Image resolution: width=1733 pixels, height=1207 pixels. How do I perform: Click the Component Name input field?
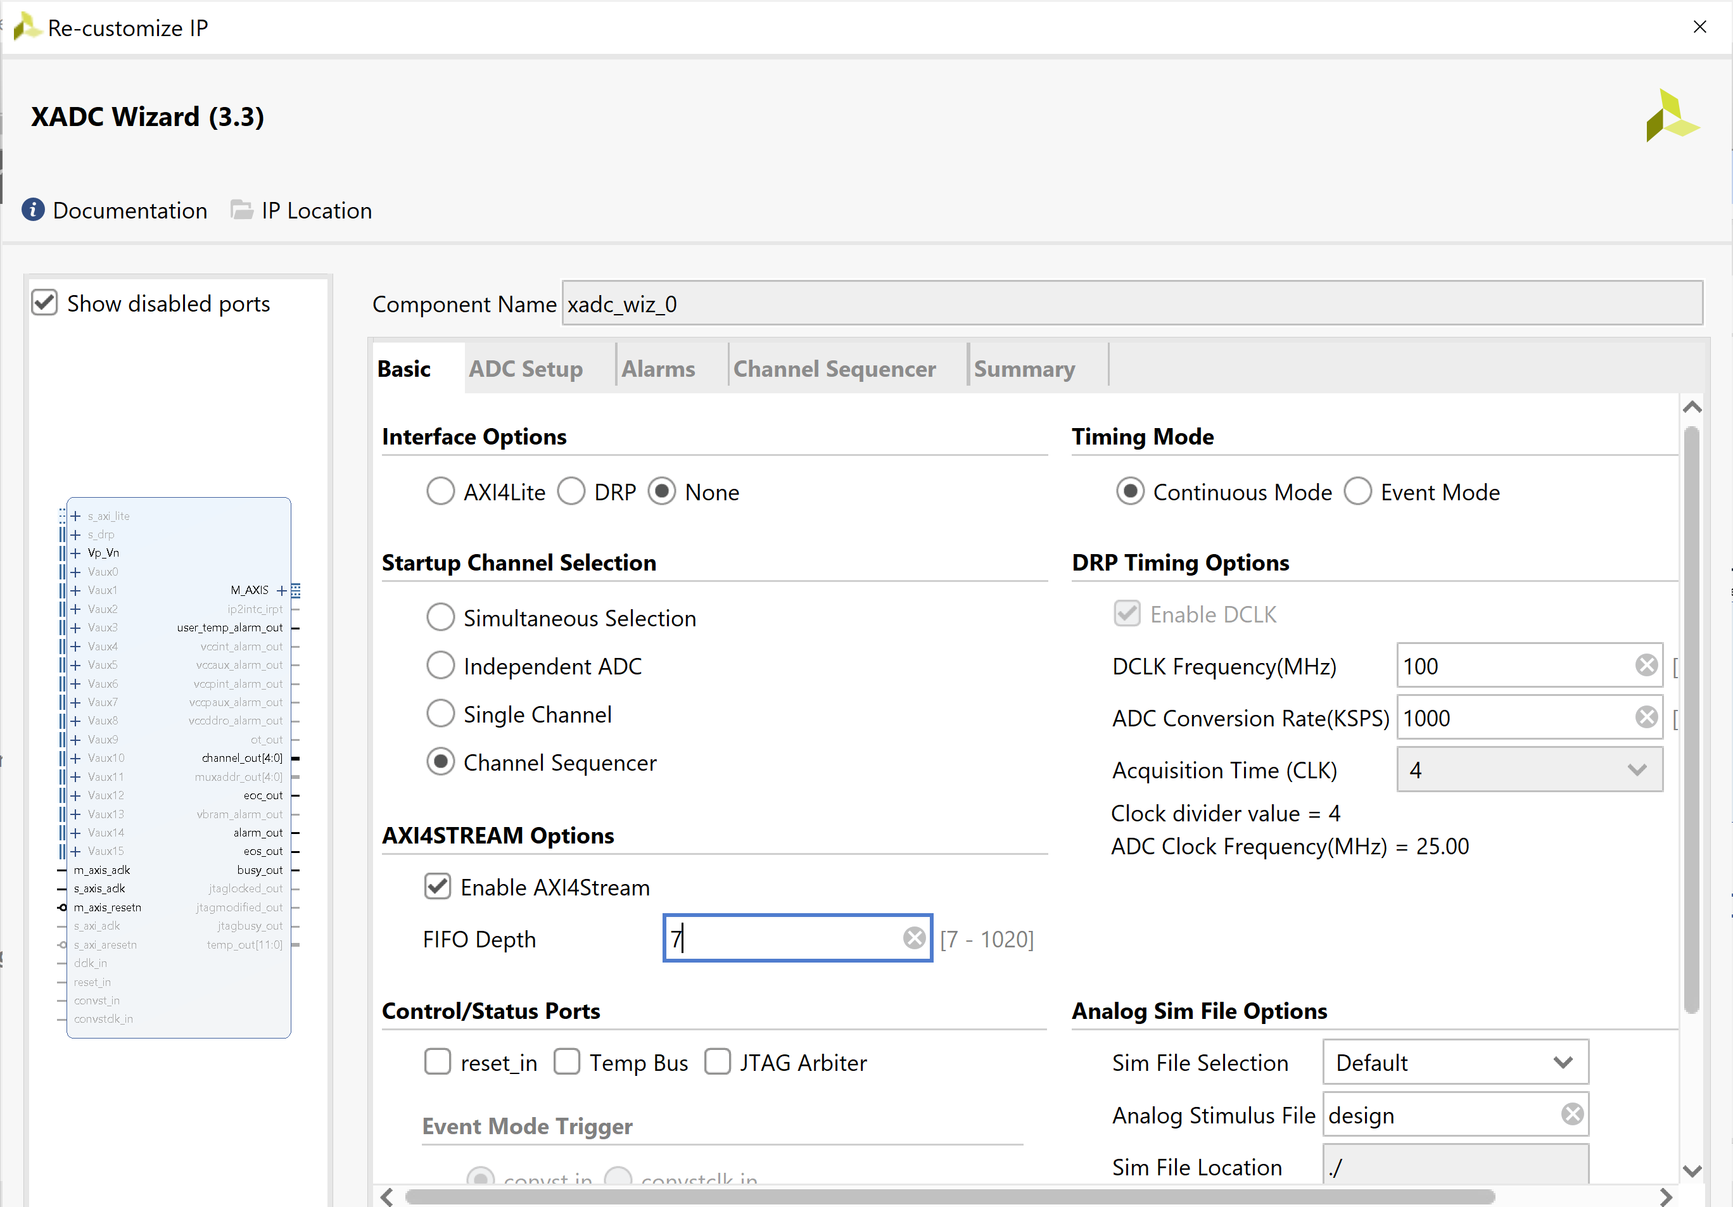coord(1131,303)
